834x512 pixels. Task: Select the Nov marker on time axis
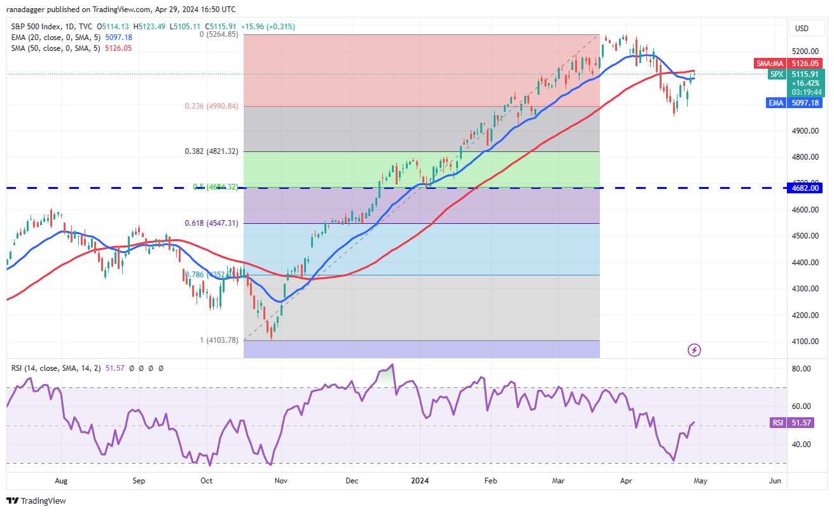tap(282, 481)
